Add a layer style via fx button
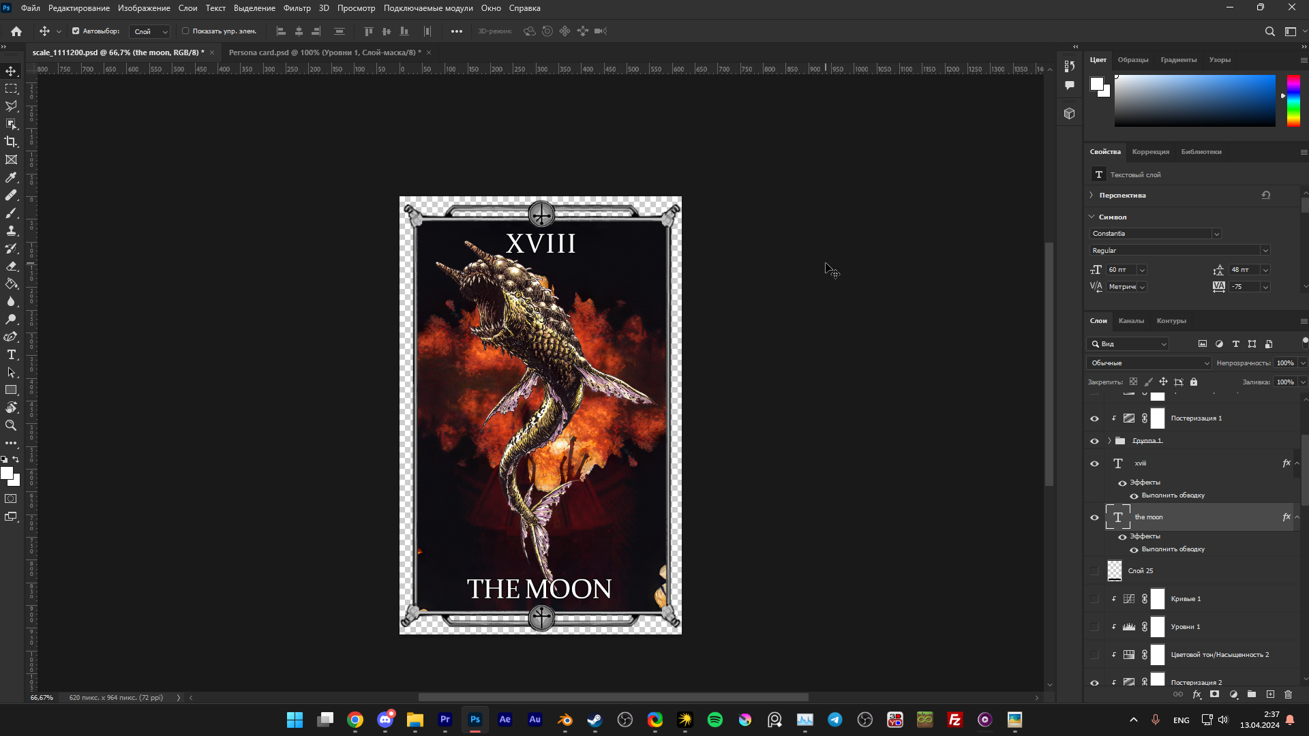 (1197, 694)
